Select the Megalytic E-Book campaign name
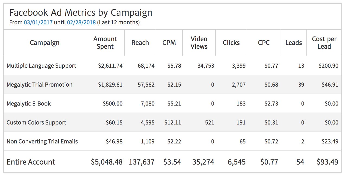Image resolution: width=346 pixels, height=177 pixels. (x=29, y=104)
